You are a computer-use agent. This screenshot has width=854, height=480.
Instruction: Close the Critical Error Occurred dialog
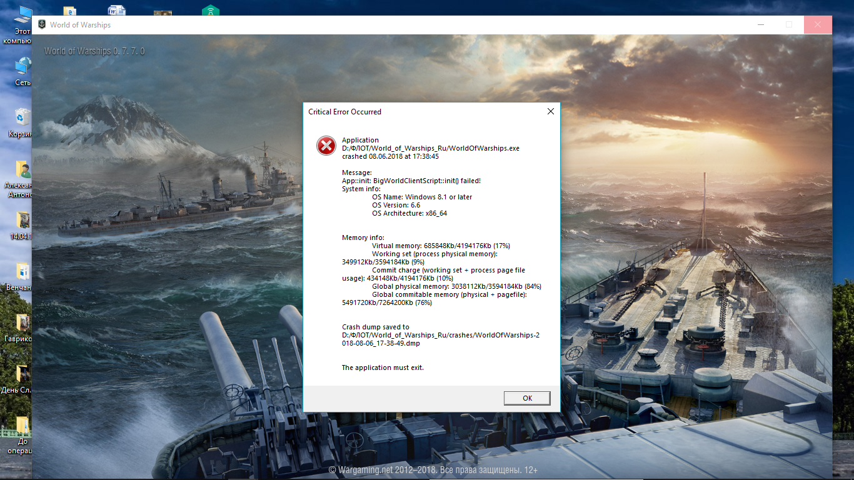[550, 112]
